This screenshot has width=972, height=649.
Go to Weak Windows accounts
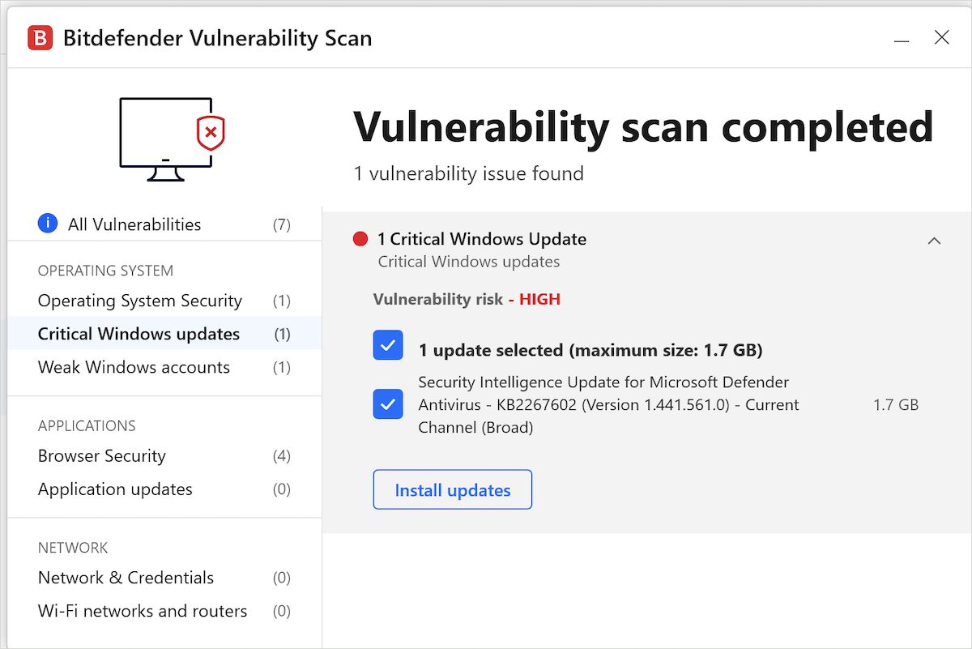134,367
